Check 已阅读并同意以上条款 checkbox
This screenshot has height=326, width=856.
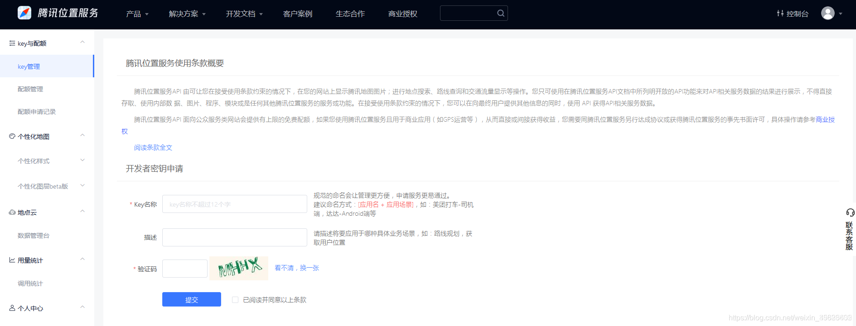235,300
